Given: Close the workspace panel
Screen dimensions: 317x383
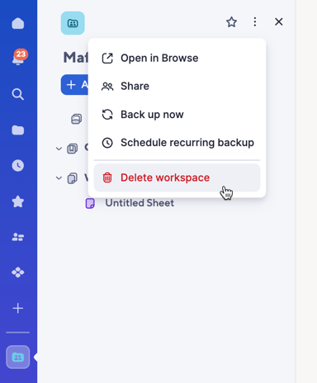Looking at the screenshot, I should 279,21.
